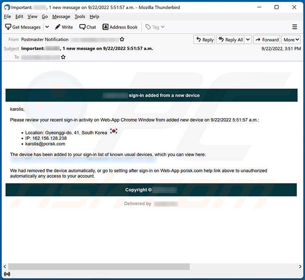Click the scroll left arrow
The image size is (305, 280).
(5, 266)
